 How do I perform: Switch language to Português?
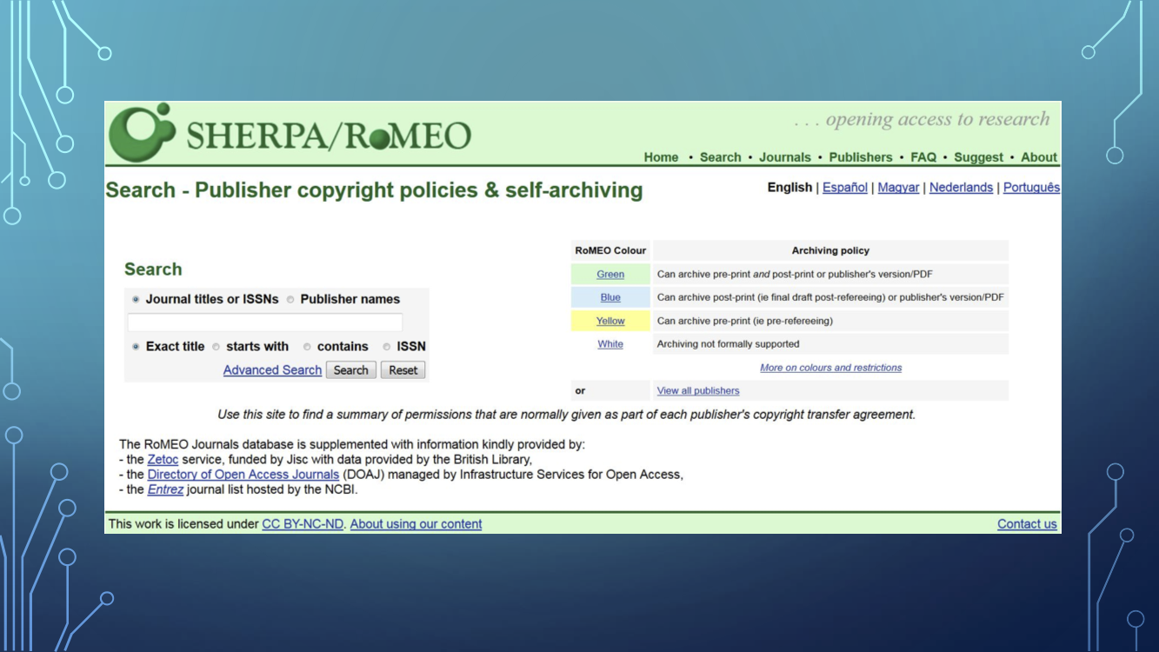(1031, 188)
